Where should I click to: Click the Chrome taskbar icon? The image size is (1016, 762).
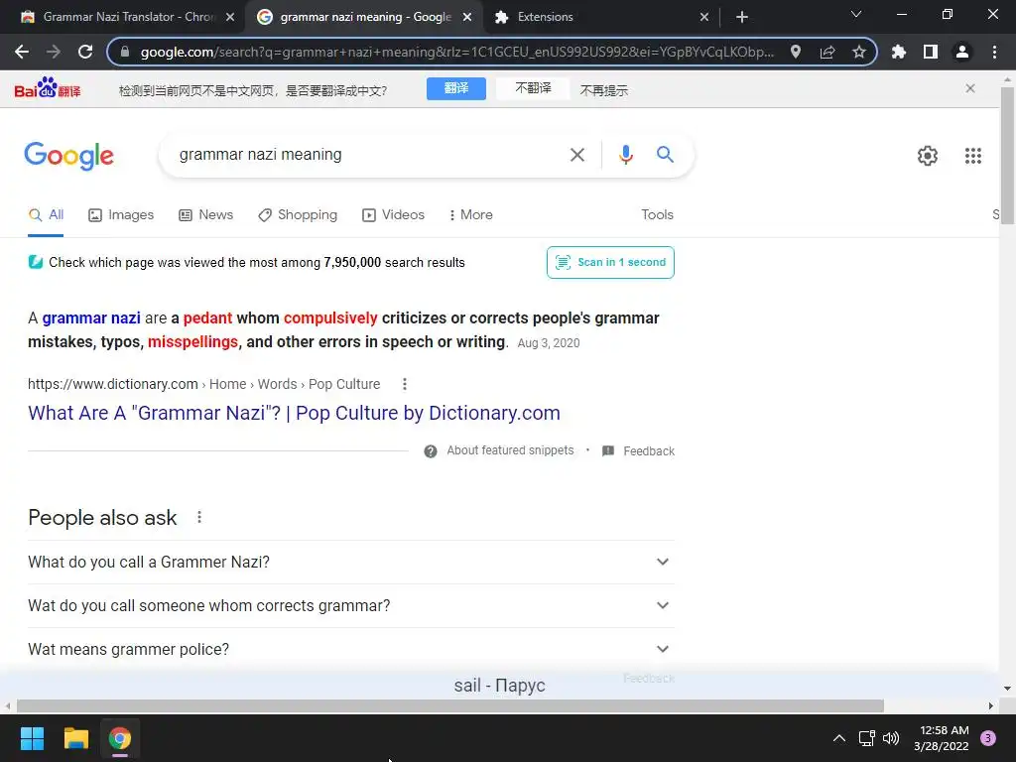click(x=120, y=738)
